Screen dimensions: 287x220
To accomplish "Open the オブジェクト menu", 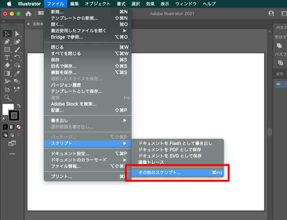I will 98,4.
